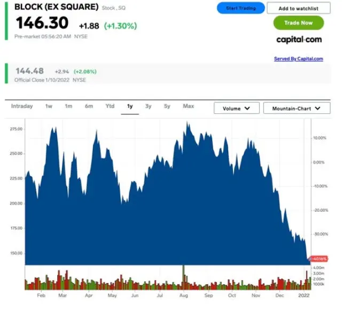Select the 1m chart range

click(x=68, y=106)
